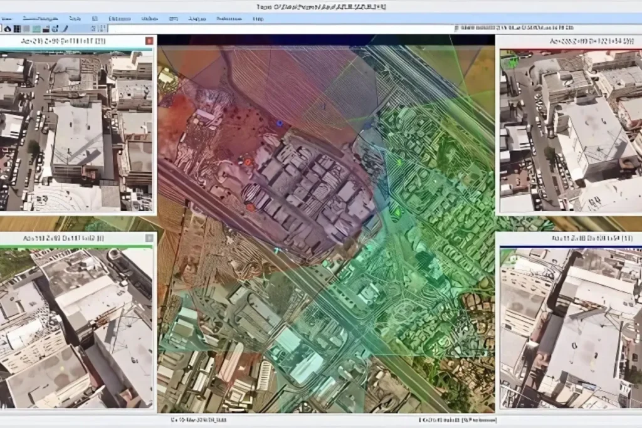This screenshot has height=428, width=642.
Task: Click inside the top-left oblique image view
Action: (76, 130)
